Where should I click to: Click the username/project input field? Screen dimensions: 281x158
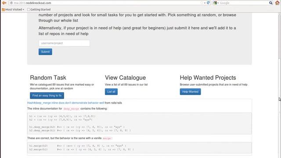pos(64,43)
